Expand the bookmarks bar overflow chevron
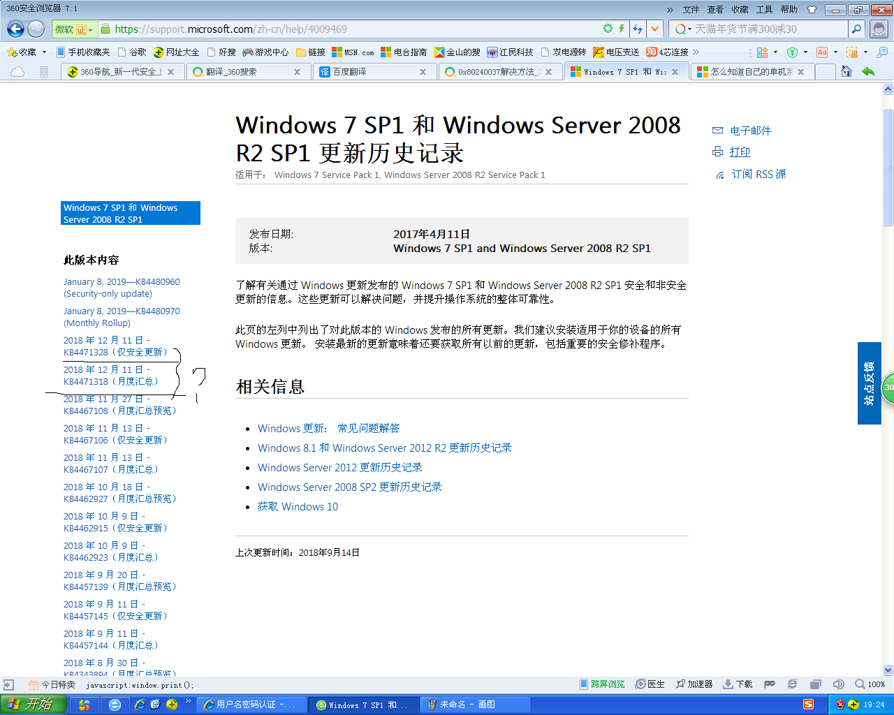Viewport: 894px width, 715px height. [x=696, y=52]
